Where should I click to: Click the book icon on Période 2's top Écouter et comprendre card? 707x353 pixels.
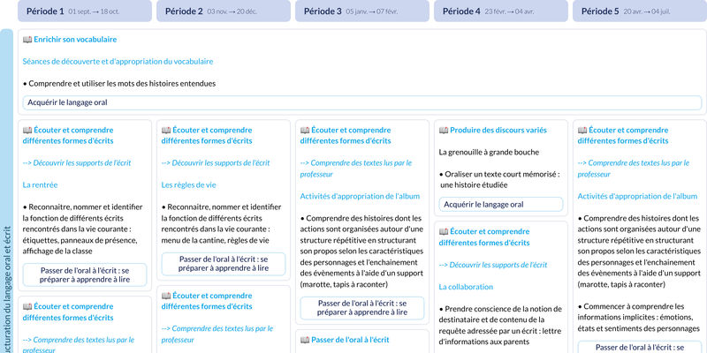tap(166, 130)
